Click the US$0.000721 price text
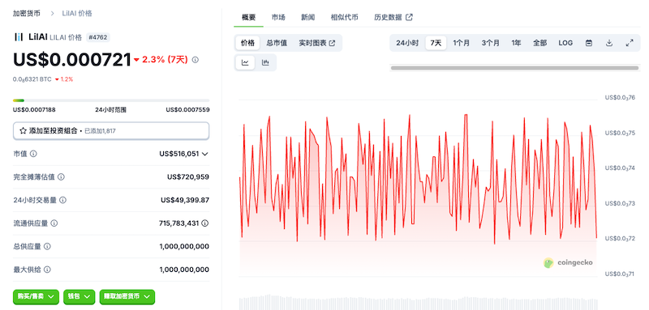Screen dimensions: 649x310 click(x=72, y=60)
